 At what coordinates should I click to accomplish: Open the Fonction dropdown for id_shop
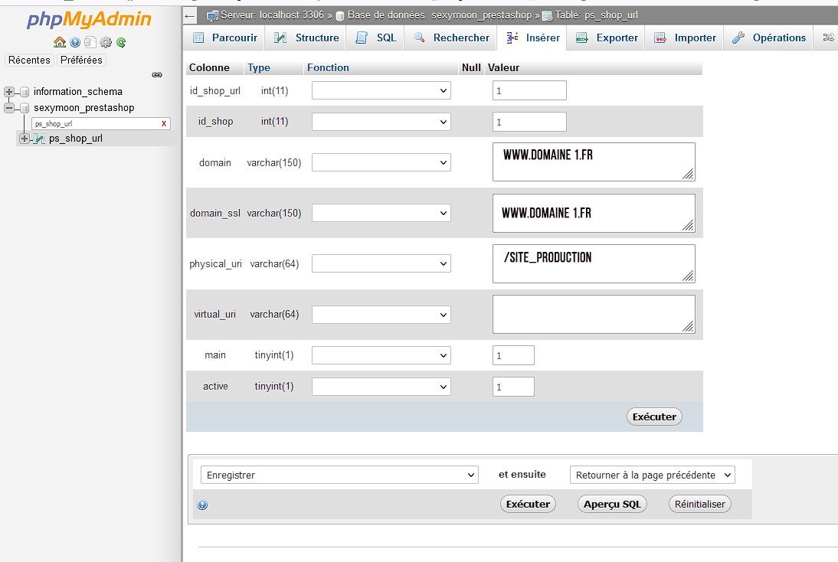click(x=381, y=122)
